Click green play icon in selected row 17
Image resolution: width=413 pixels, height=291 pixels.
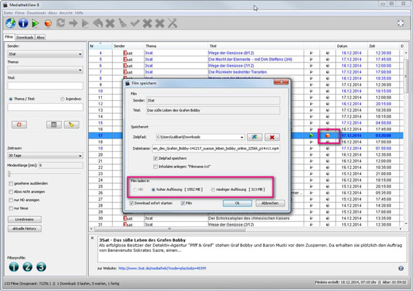[x=312, y=135]
